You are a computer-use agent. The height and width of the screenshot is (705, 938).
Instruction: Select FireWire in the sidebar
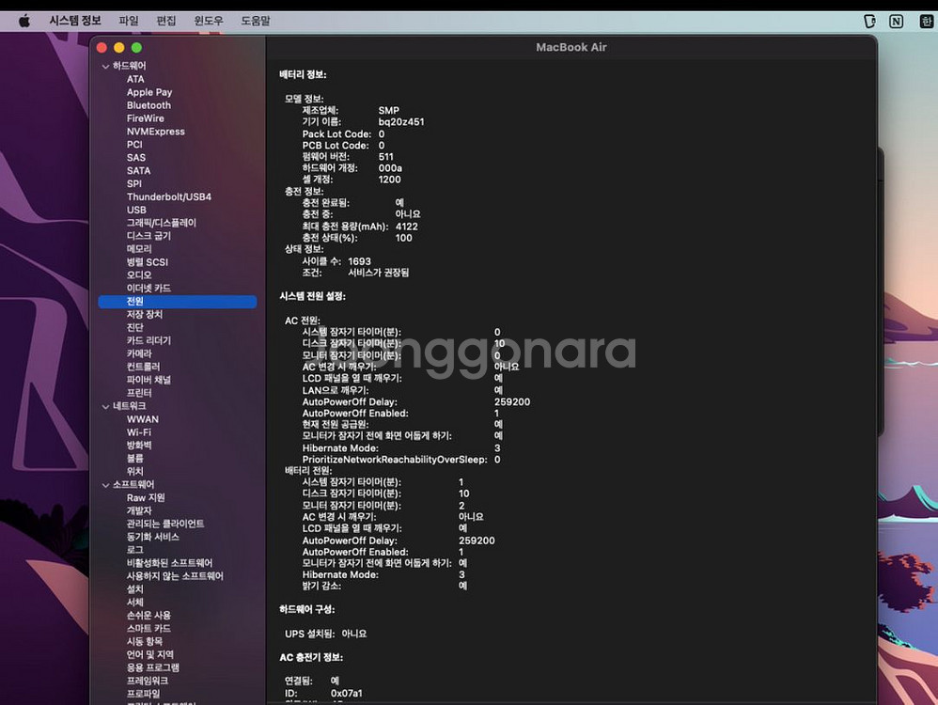click(x=146, y=118)
